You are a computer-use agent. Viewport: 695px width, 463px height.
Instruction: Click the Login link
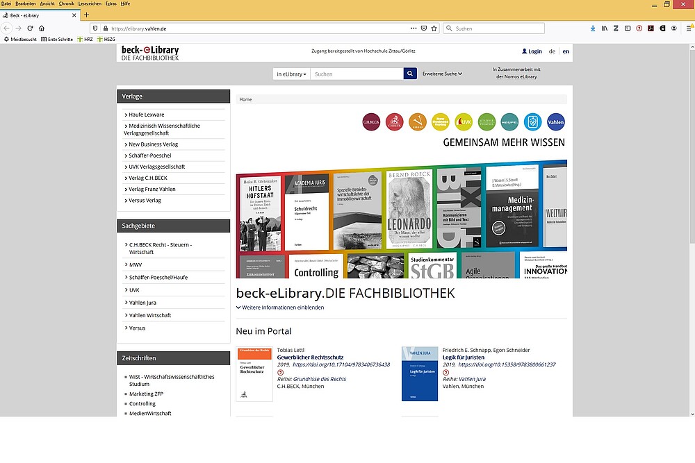click(x=532, y=51)
